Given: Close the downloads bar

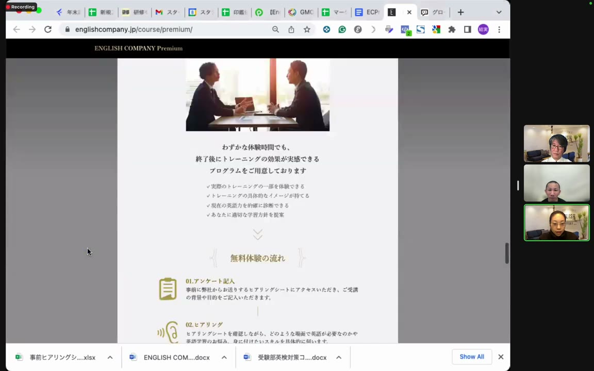Looking at the screenshot, I should (x=501, y=357).
